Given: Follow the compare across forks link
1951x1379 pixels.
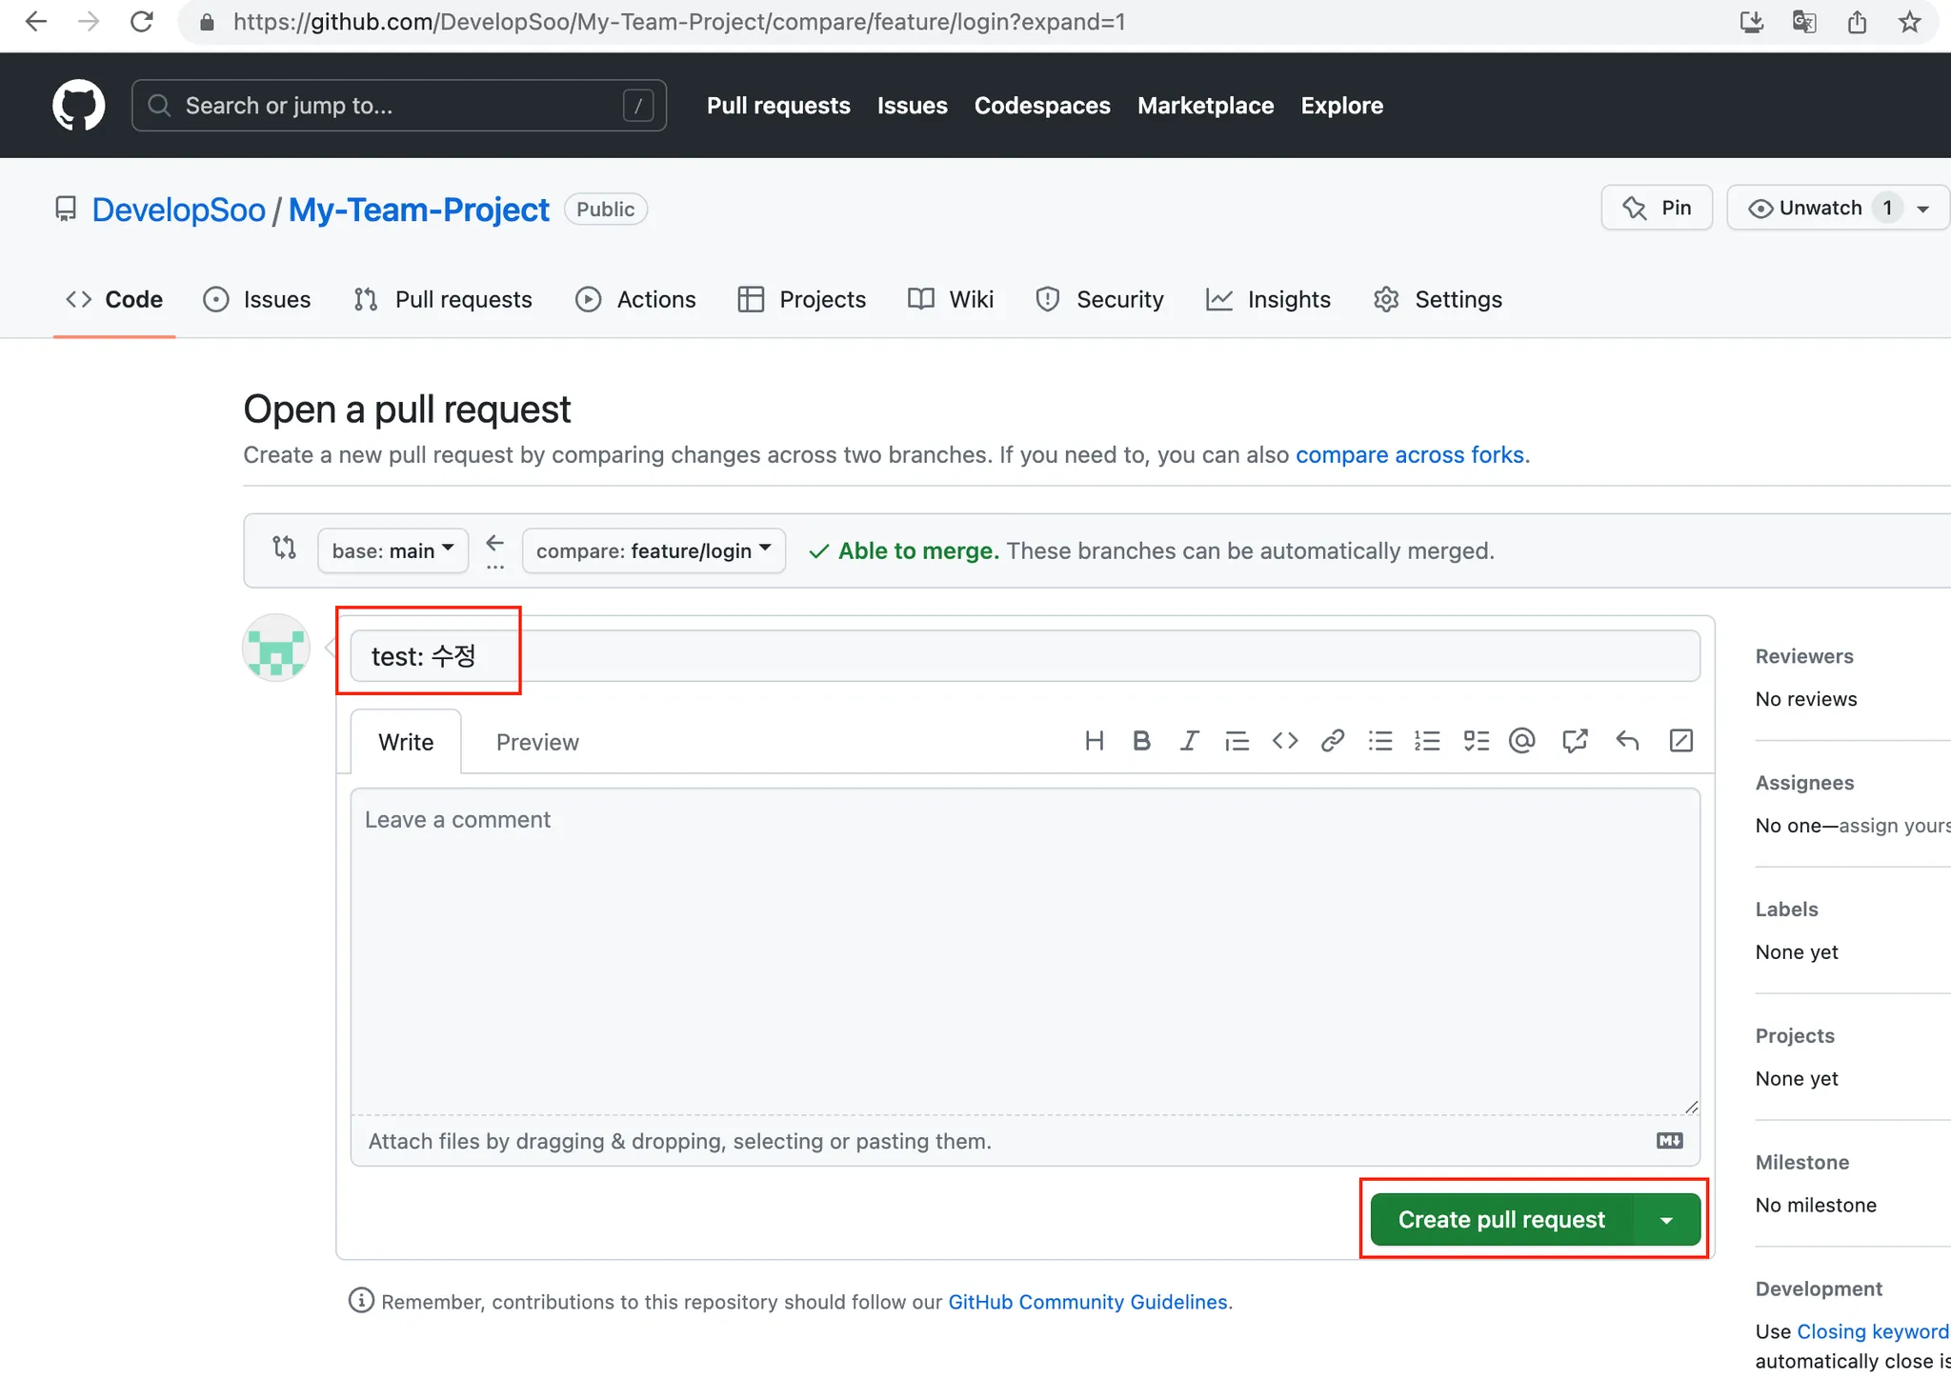Looking at the screenshot, I should 1409,454.
